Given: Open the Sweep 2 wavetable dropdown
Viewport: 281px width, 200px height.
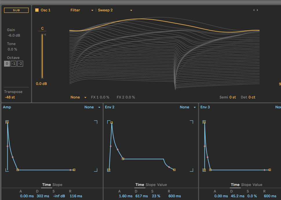Looking at the screenshot, I should 115,10.
